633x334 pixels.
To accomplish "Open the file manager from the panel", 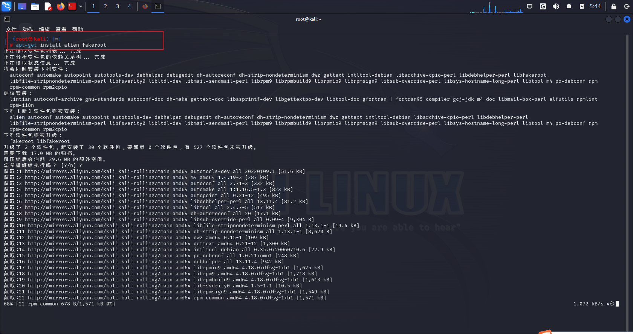I will 35,6.
